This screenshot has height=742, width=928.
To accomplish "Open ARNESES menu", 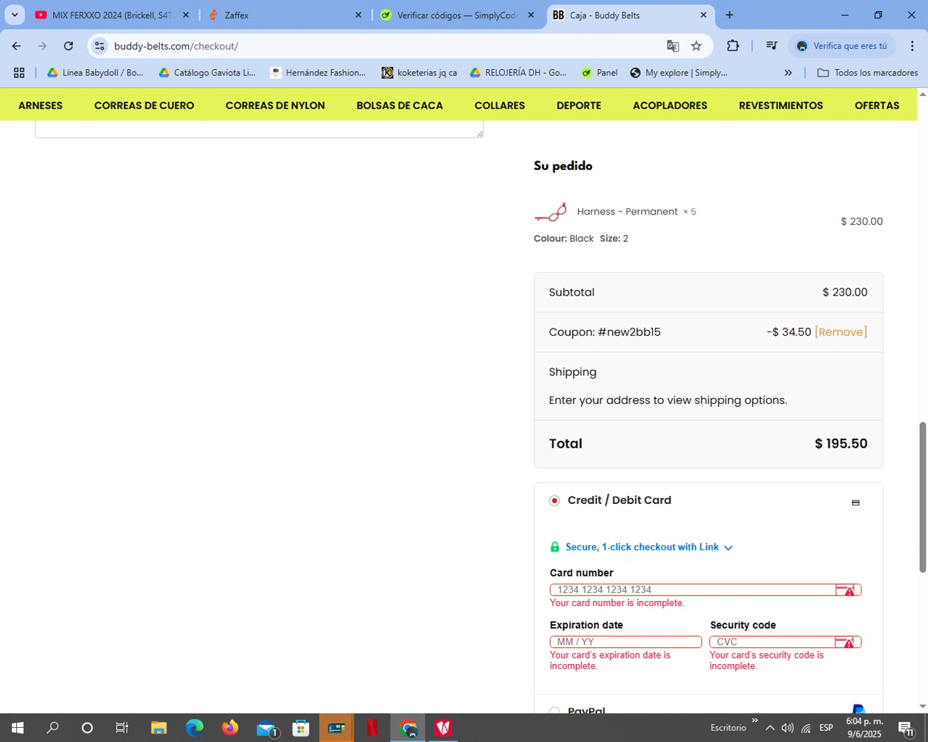I will click(x=40, y=105).
